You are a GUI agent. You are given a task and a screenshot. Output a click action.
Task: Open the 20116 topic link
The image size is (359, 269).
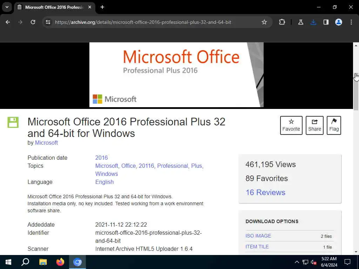tap(146, 166)
